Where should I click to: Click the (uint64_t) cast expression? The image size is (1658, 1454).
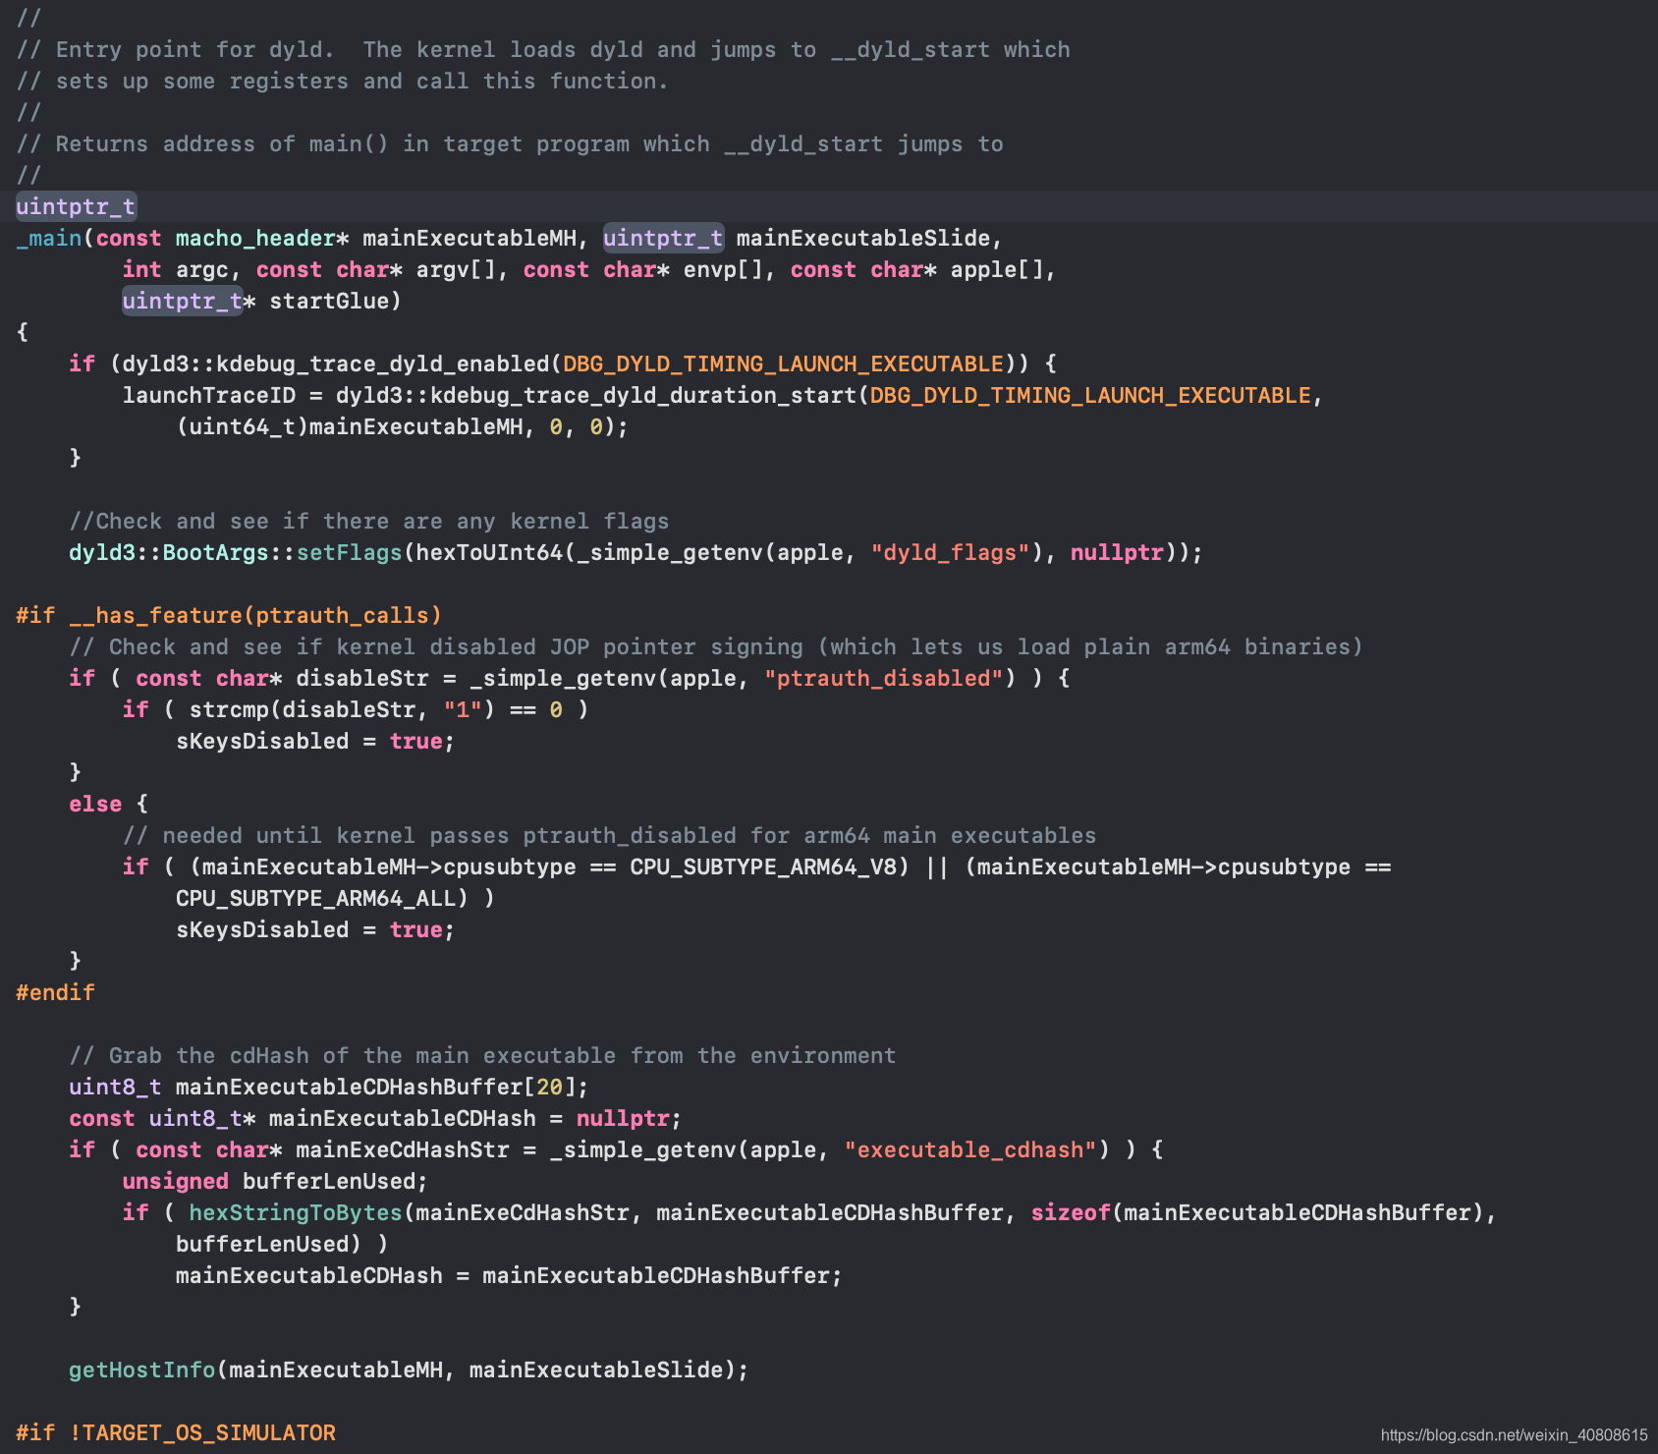coord(243,426)
